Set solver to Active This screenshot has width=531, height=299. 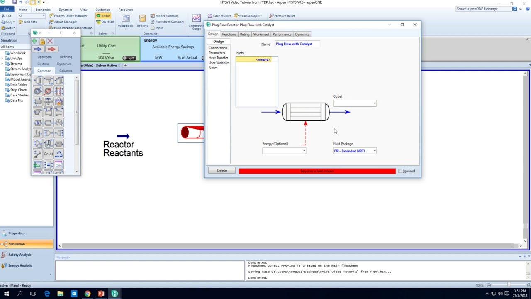(103, 16)
